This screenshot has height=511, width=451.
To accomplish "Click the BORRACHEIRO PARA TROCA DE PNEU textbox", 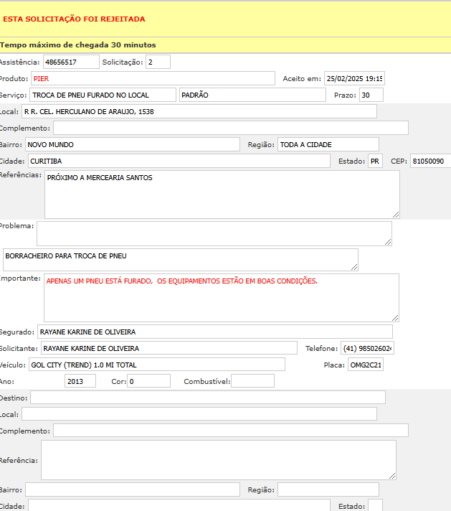I will tap(180, 259).
